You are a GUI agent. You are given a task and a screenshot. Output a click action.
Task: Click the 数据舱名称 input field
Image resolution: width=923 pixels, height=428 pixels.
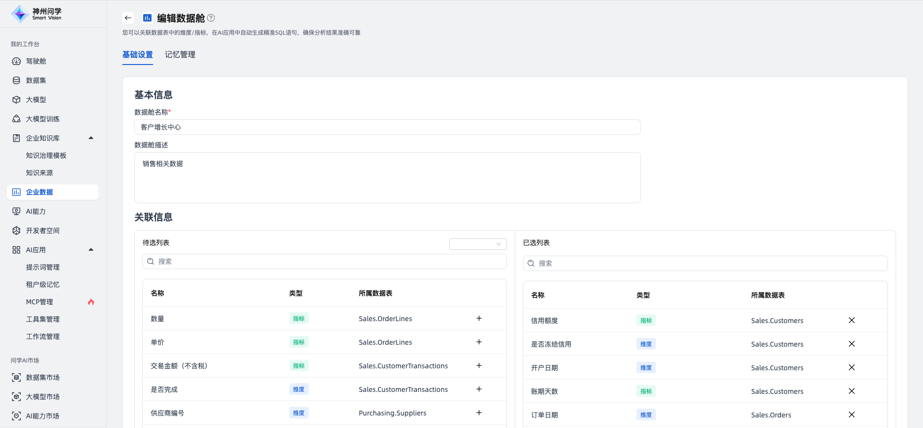(387, 127)
